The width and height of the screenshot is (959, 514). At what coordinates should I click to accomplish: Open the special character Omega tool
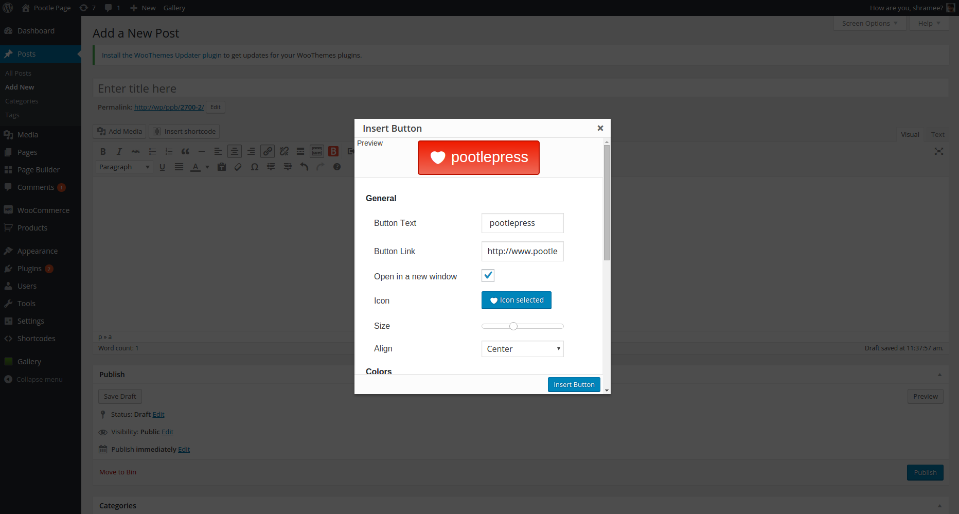click(x=255, y=167)
